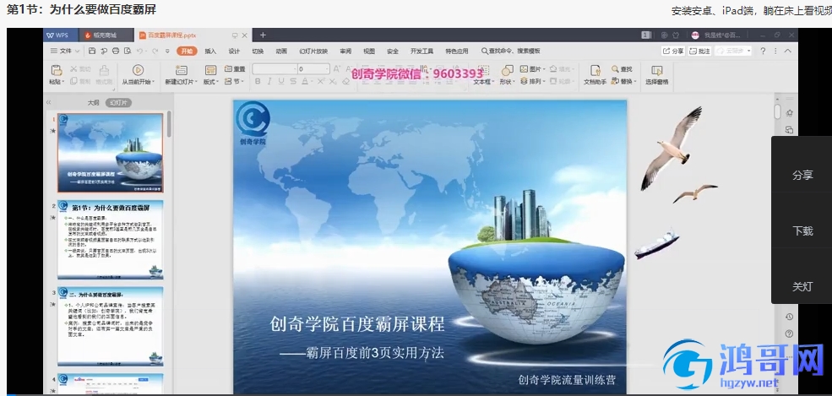Viewport: 832px width, 396px height.
Task: Switch to the 动画 Animation tab
Action: 281,51
